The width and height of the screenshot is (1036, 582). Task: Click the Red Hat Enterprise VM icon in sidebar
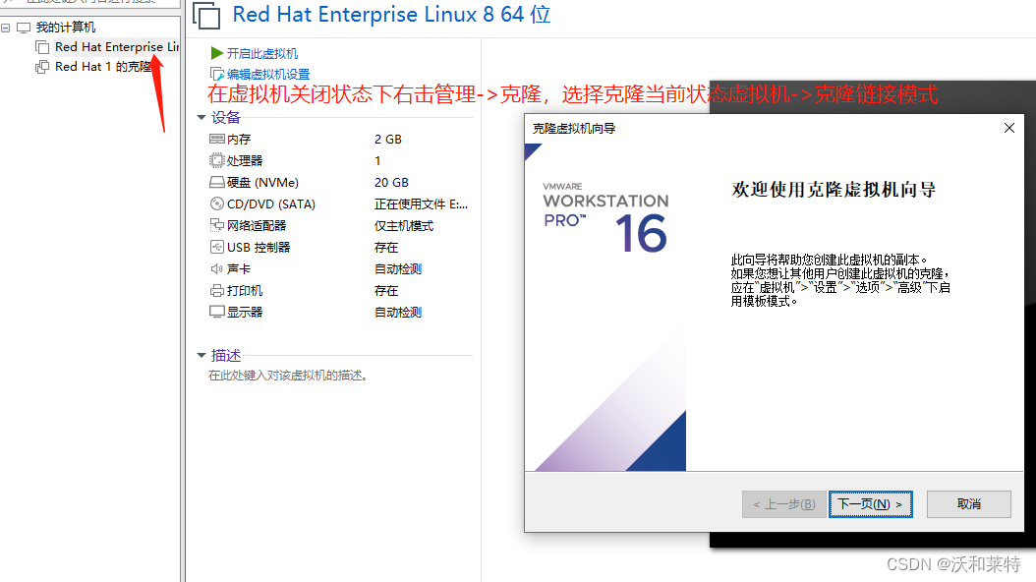(x=42, y=47)
